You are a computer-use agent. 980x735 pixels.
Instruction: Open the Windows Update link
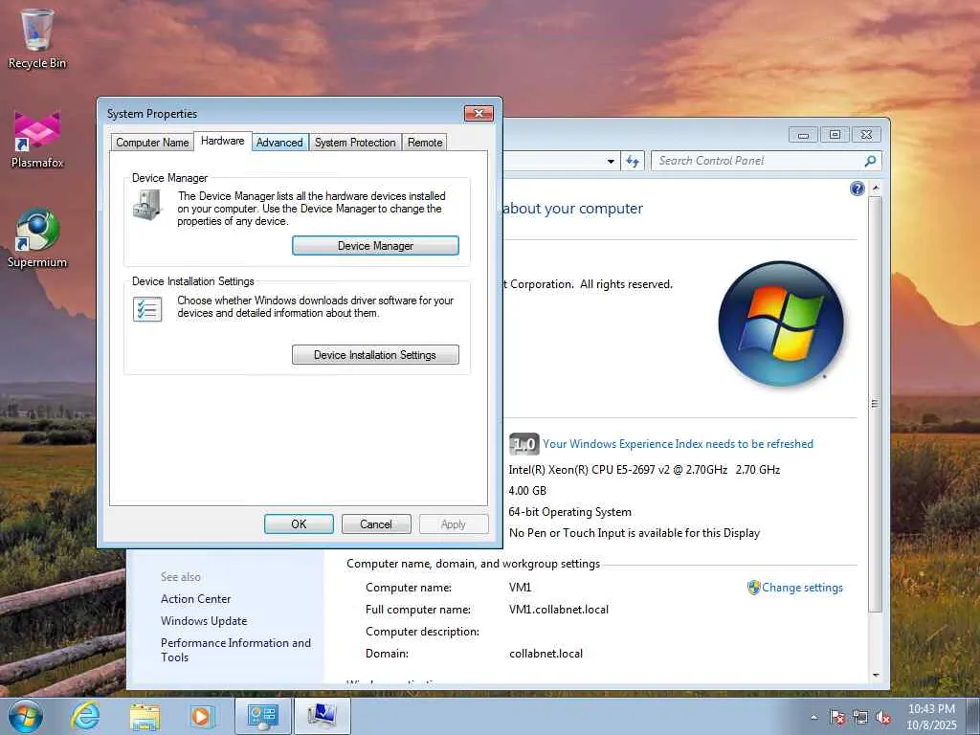click(204, 620)
